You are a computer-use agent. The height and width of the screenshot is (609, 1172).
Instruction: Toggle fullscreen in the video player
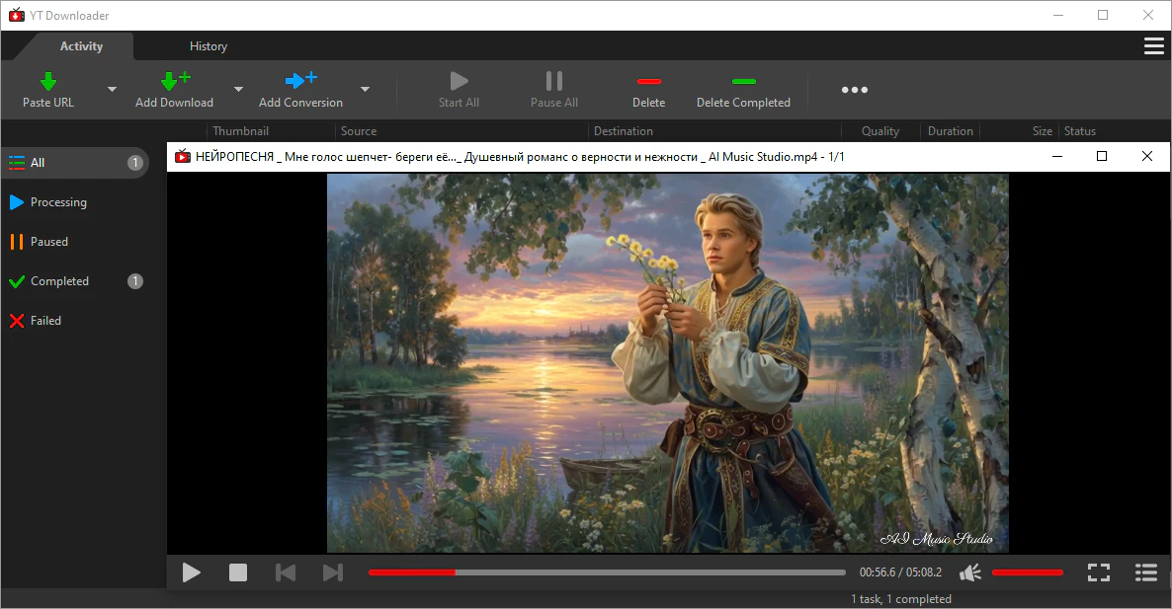click(1098, 572)
